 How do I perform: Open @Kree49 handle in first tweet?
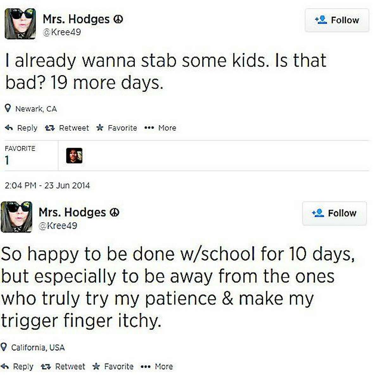coord(62,32)
